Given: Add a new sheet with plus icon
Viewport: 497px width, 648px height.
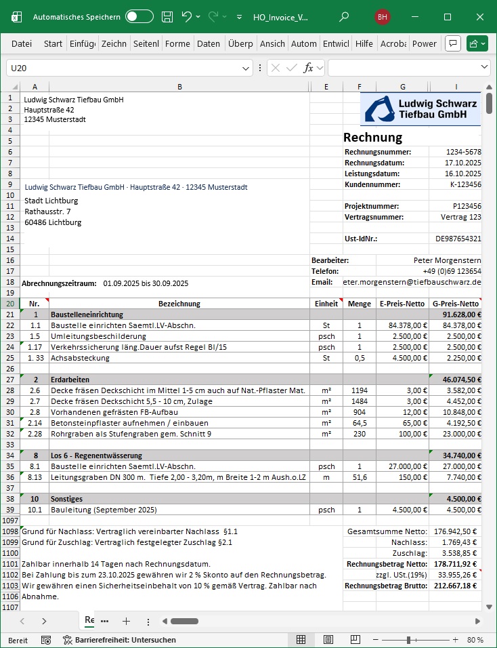Looking at the screenshot, I should click(x=126, y=621).
